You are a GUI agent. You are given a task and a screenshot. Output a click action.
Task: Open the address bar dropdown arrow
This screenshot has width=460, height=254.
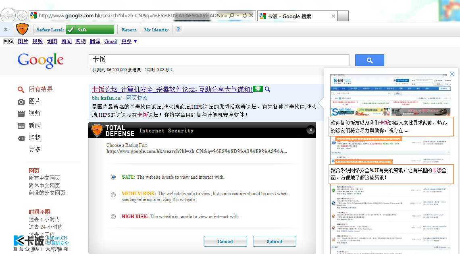click(238, 15)
